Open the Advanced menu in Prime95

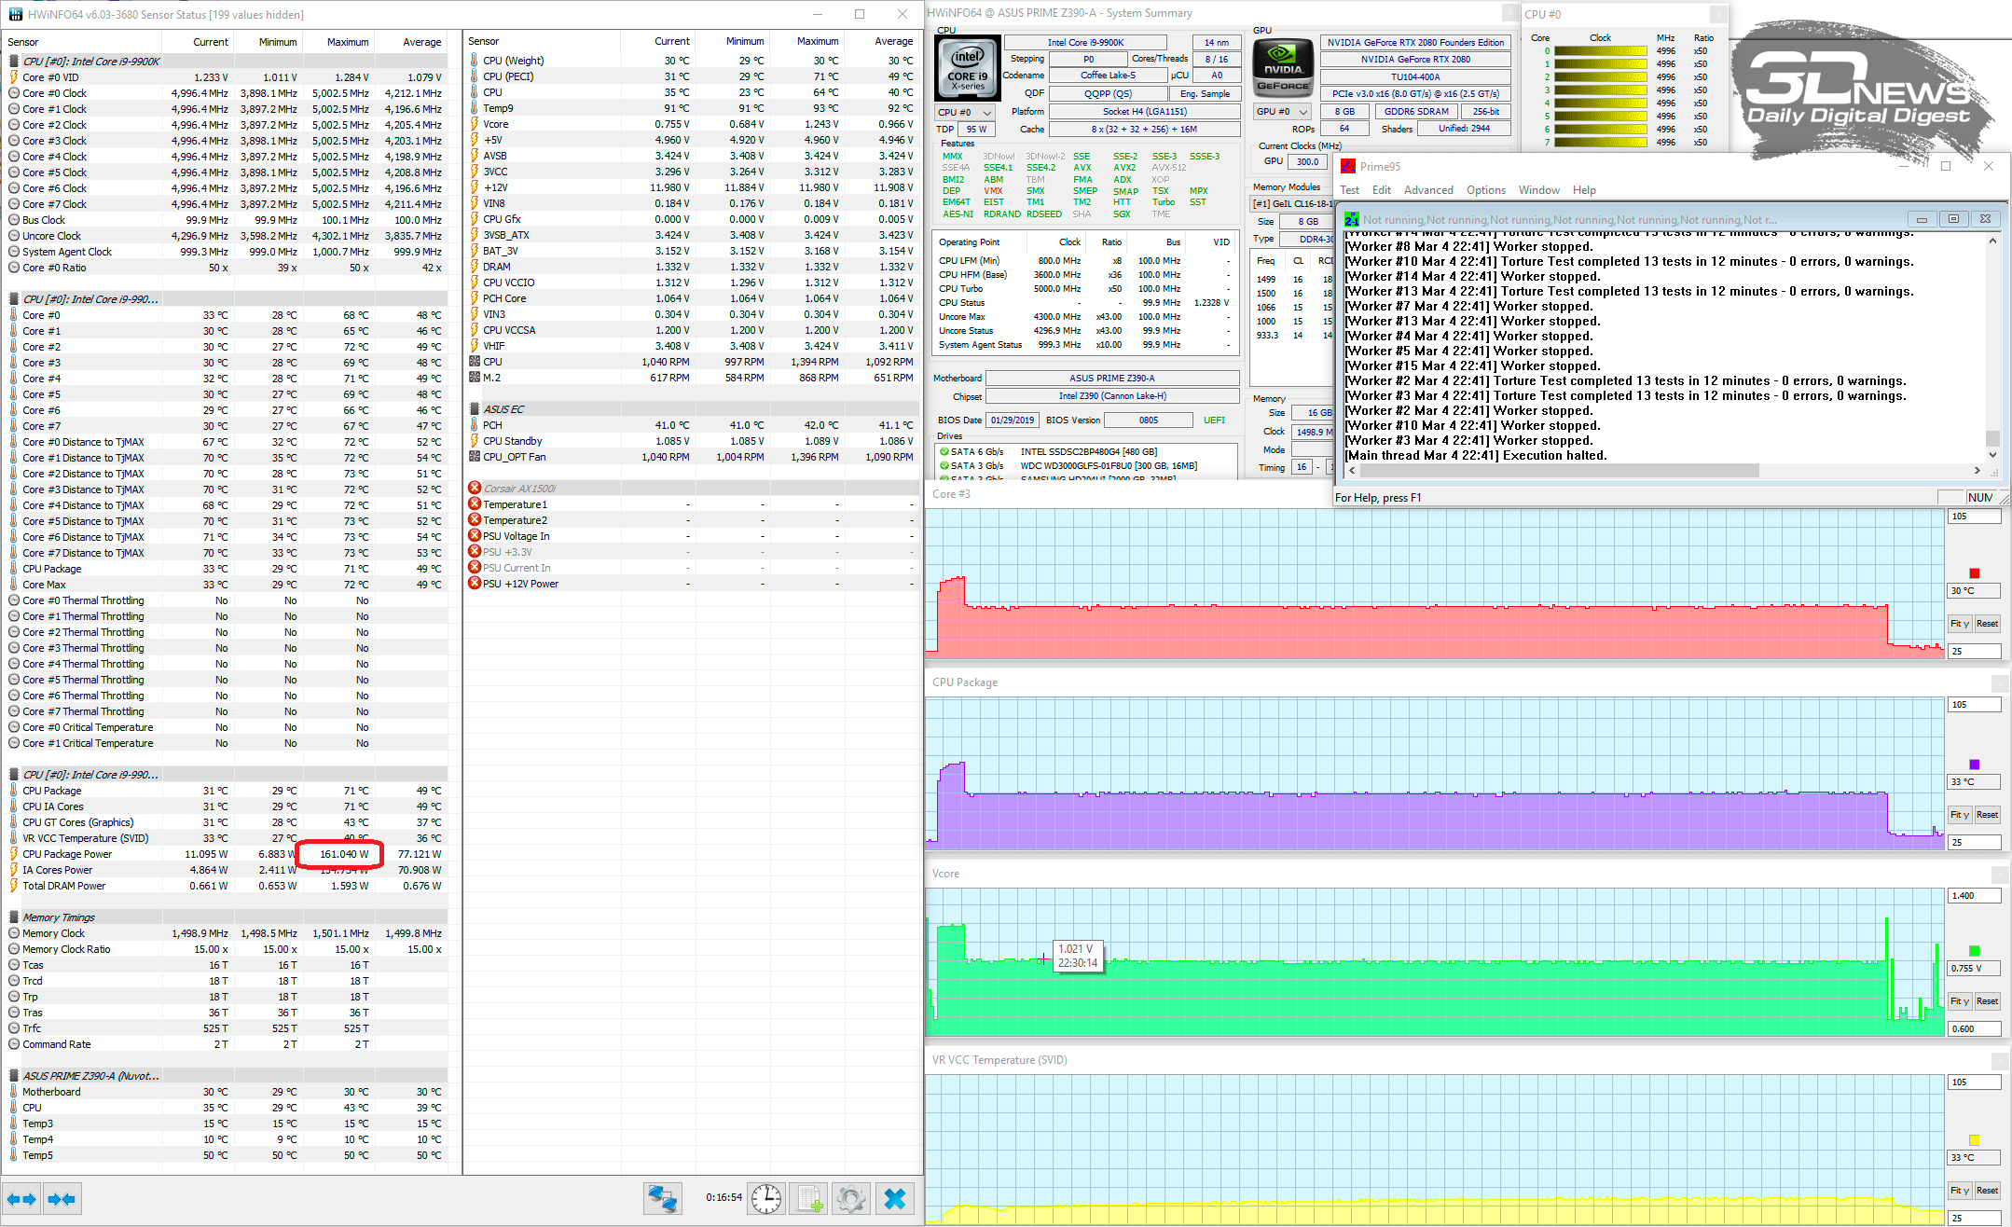pos(1427,190)
